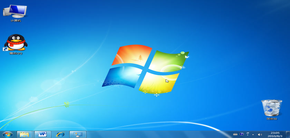The height and width of the screenshot is (138, 290).
Task: Expand the hidden tray icons arrow
Action: (253, 134)
